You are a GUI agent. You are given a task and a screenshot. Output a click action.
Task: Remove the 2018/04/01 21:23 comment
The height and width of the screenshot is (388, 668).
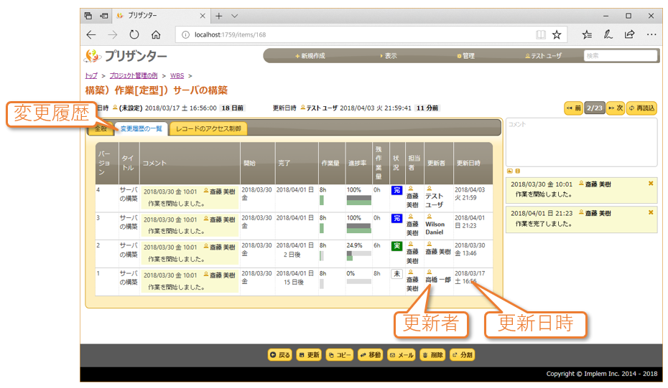click(x=651, y=212)
